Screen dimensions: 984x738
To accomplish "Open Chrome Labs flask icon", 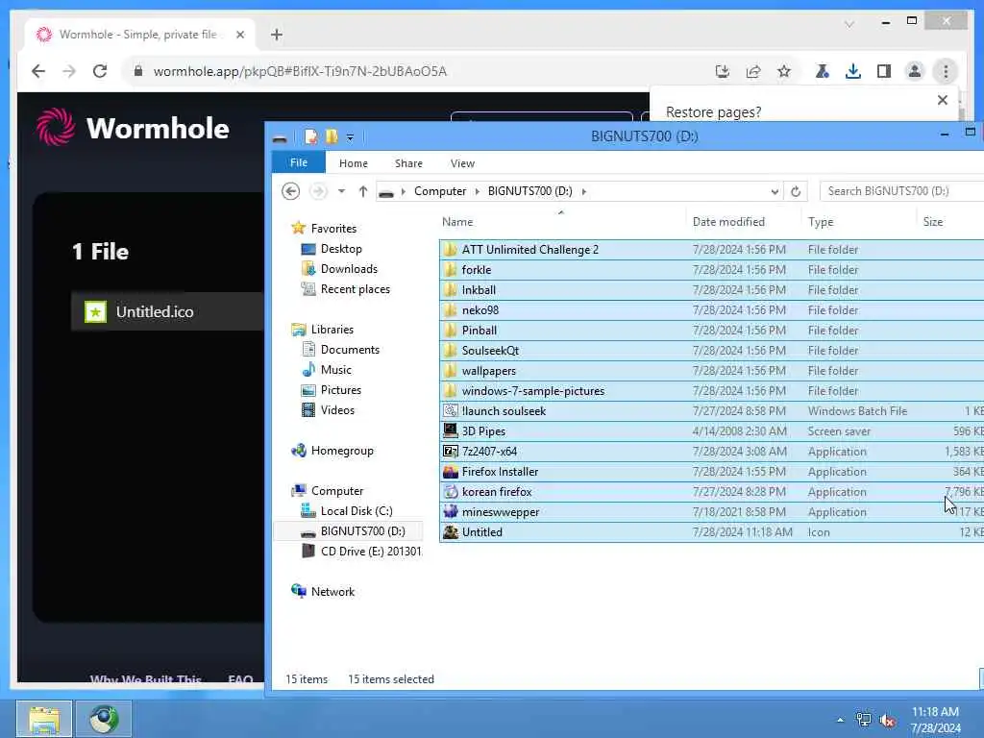I will pyautogui.click(x=822, y=71).
